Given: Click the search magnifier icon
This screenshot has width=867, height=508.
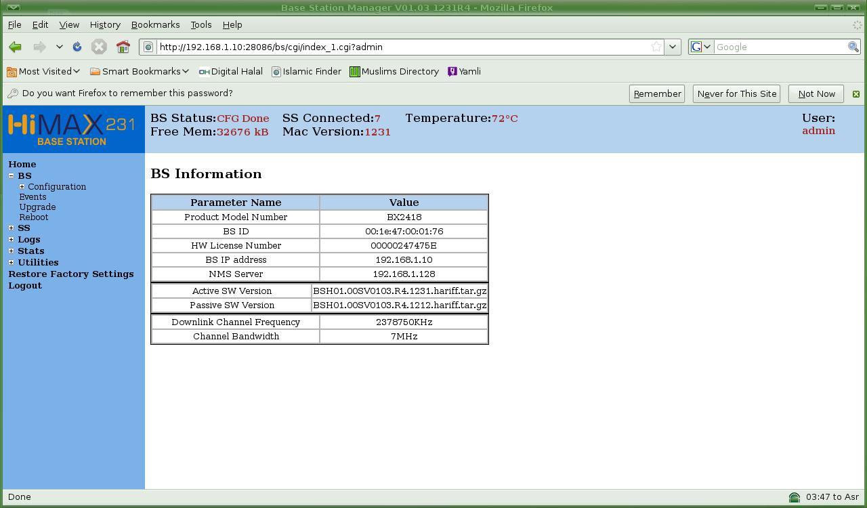Looking at the screenshot, I should pyautogui.click(x=853, y=47).
